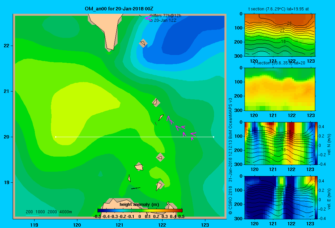This screenshot has height=228, width=335.
Task: Select the 0.4 tick on vel. N colorbar
Action: coord(321,127)
